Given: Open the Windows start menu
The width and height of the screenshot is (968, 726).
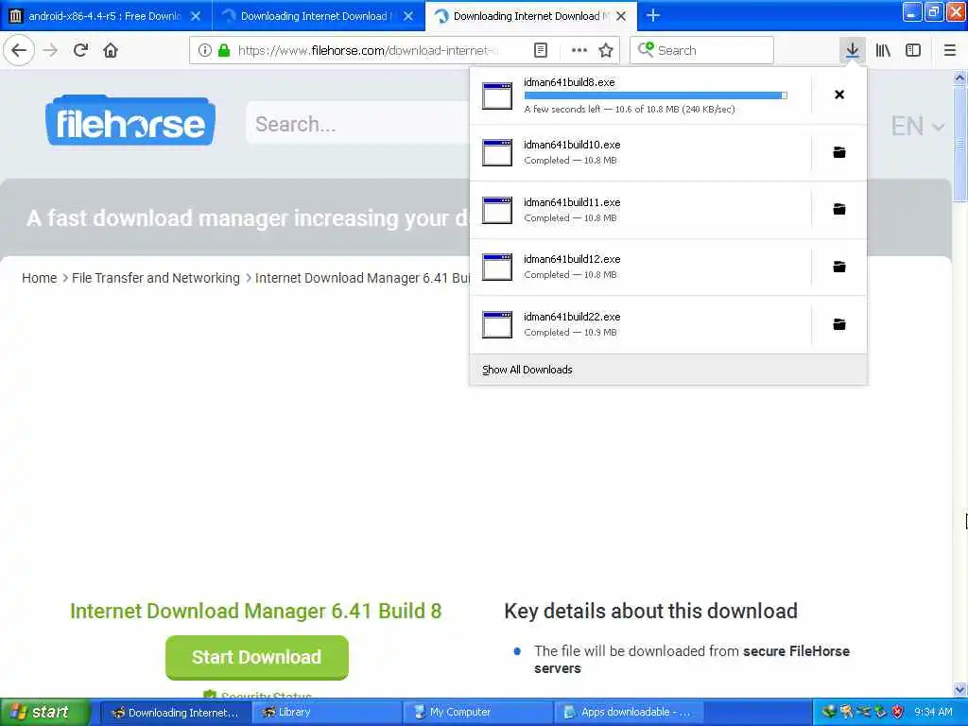Looking at the screenshot, I should pyautogui.click(x=45, y=712).
